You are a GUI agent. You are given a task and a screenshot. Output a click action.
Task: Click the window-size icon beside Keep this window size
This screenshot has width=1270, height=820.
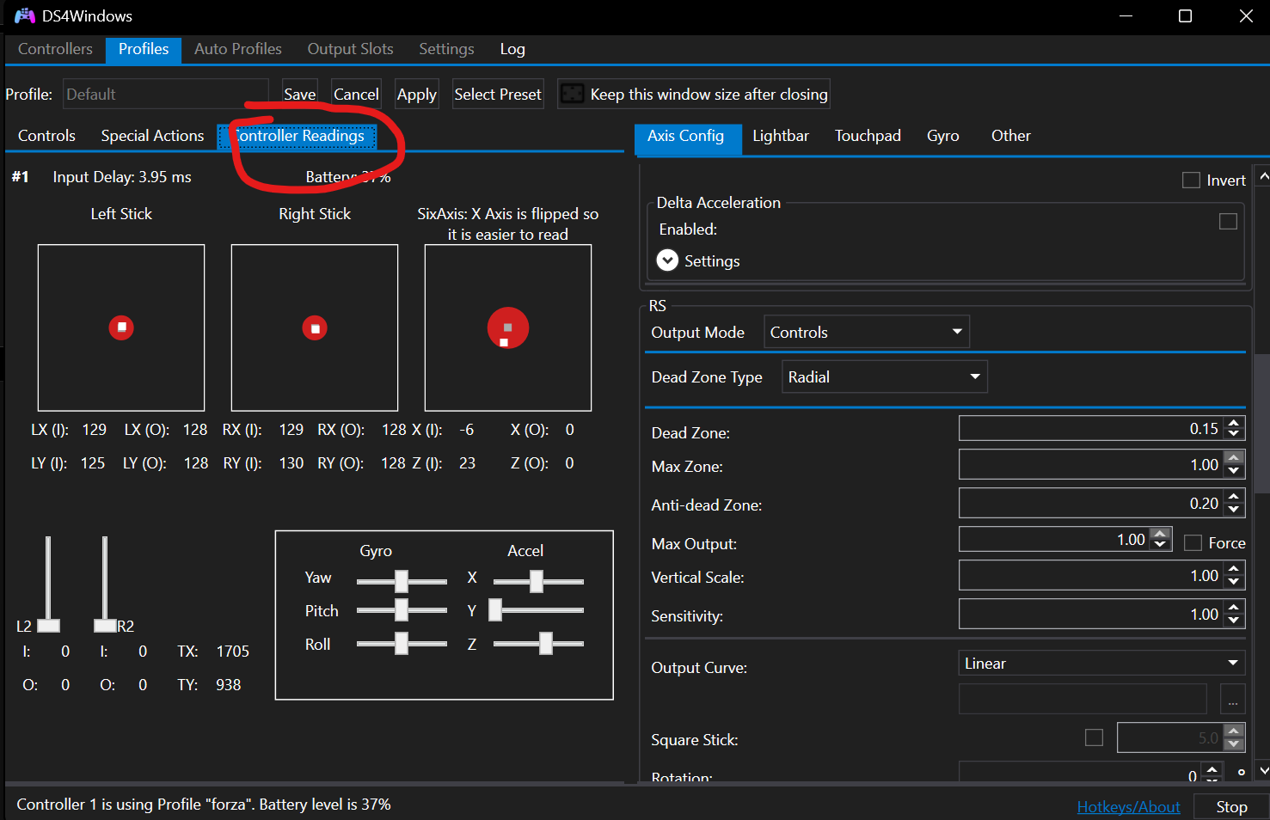point(572,94)
